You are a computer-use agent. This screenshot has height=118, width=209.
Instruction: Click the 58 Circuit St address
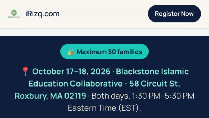coord(155,84)
